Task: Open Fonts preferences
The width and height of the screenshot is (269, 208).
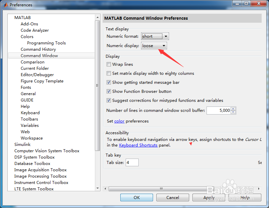Action: [x=26, y=87]
